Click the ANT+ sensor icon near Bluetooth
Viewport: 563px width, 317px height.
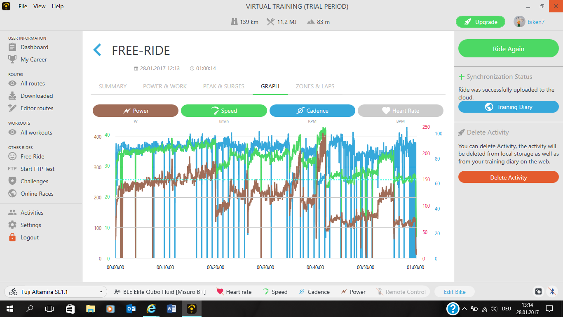[x=538, y=292]
